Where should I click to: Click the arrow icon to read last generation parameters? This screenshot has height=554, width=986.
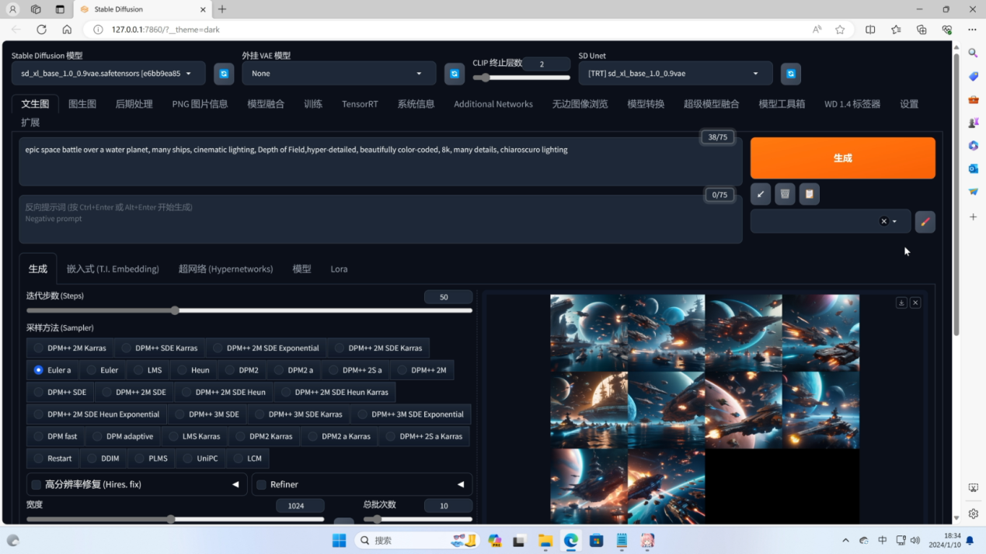(x=761, y=194)
